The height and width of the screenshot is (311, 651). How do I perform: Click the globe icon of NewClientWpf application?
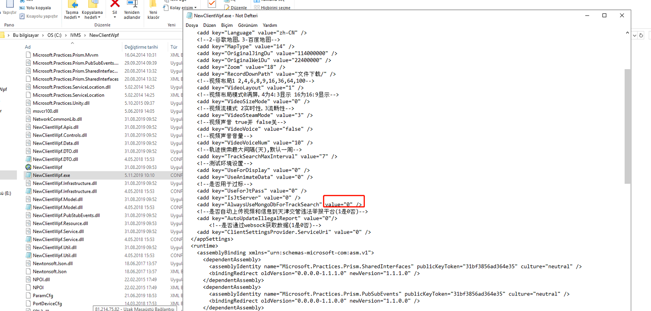(28, 167)
